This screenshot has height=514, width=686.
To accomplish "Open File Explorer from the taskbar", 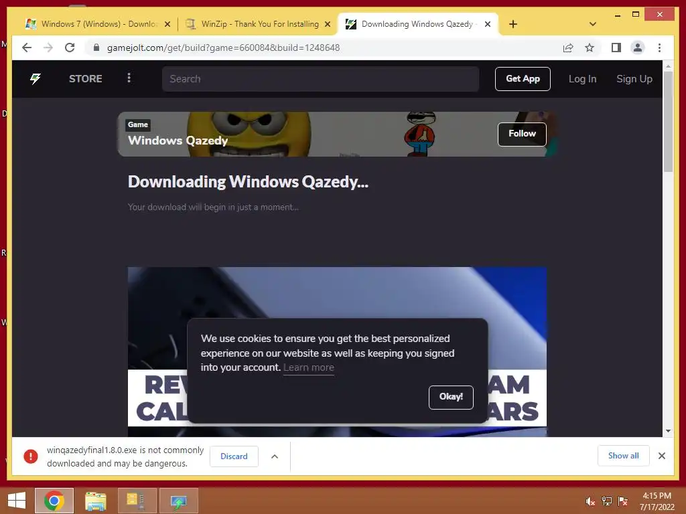I will coord(95,501).
